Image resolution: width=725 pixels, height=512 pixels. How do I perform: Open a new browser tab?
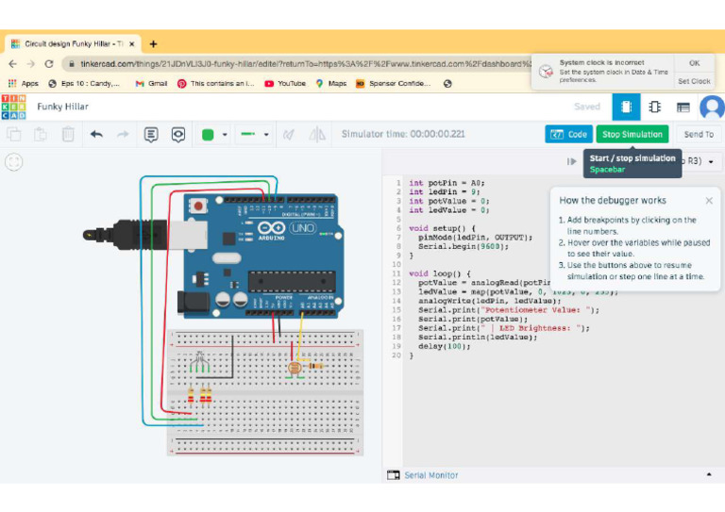(x=154, y=44)
